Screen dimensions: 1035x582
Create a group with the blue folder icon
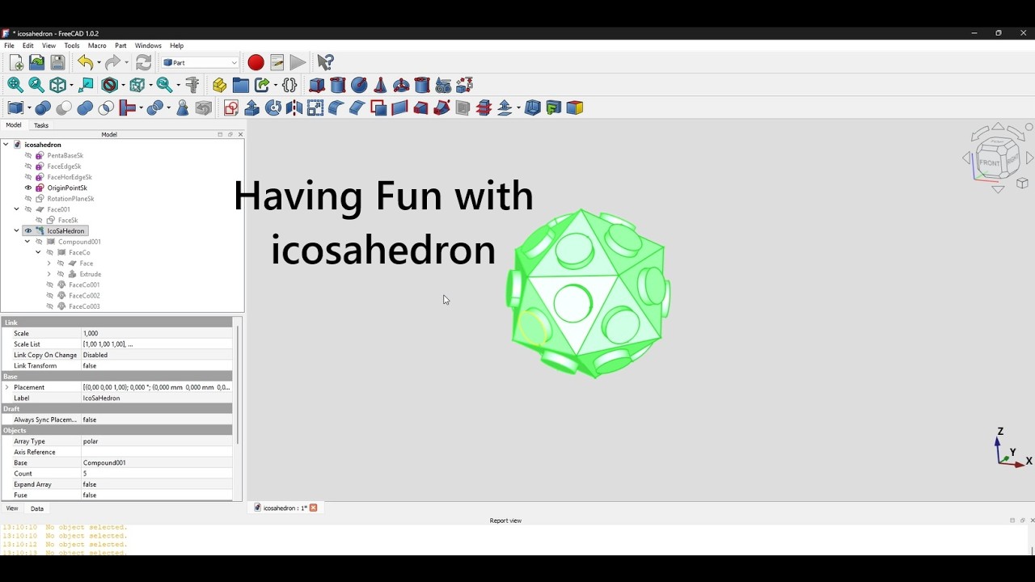tap(240, 85)
